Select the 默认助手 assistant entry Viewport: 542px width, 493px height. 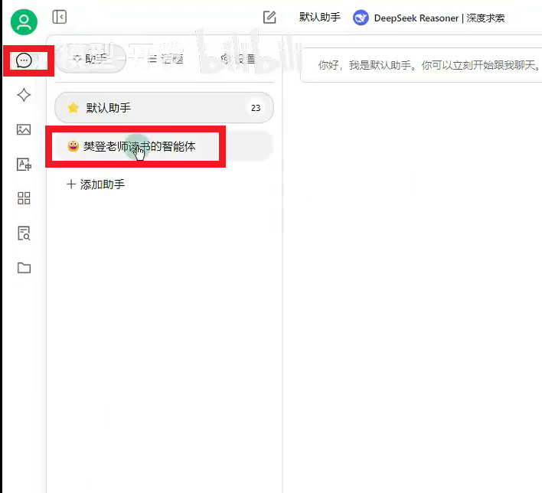click(x=164, y=107)
